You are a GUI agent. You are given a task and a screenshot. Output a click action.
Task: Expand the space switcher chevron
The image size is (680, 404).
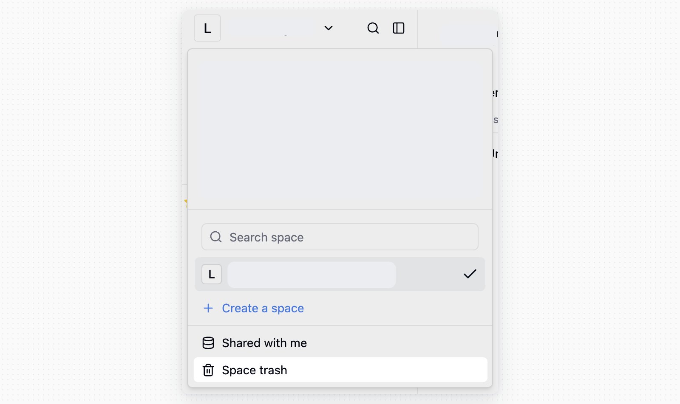329,28
